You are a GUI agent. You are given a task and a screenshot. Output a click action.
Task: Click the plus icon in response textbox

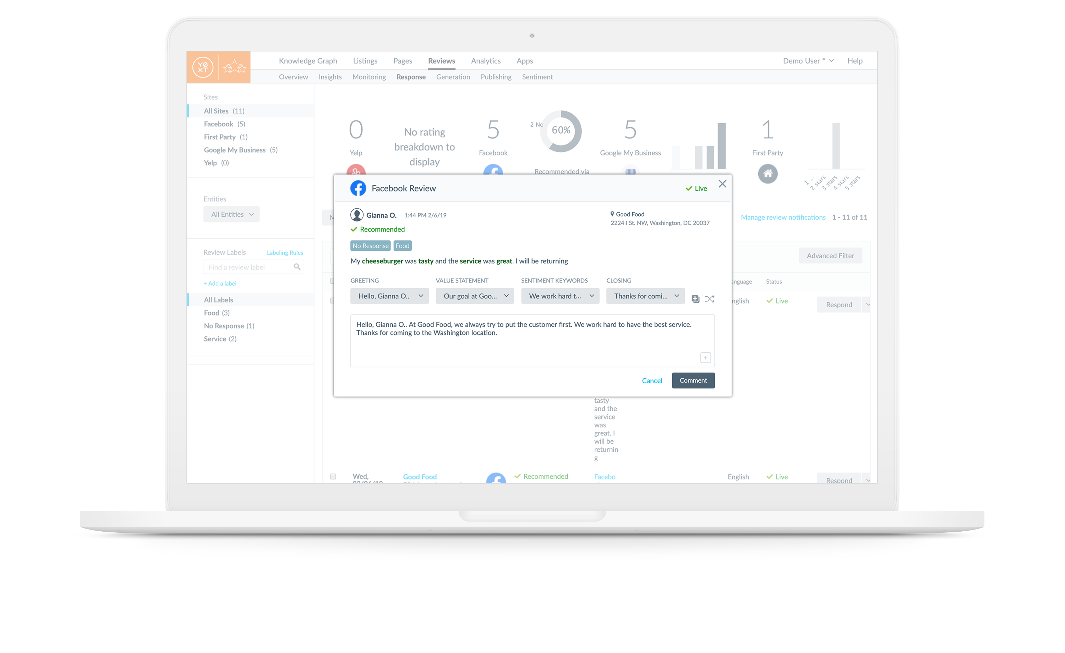tap(705, 357)
